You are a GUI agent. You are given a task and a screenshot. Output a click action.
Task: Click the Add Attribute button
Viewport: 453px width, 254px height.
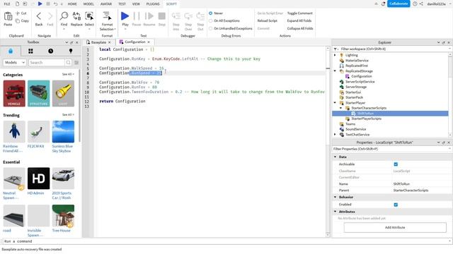[395, 227]
